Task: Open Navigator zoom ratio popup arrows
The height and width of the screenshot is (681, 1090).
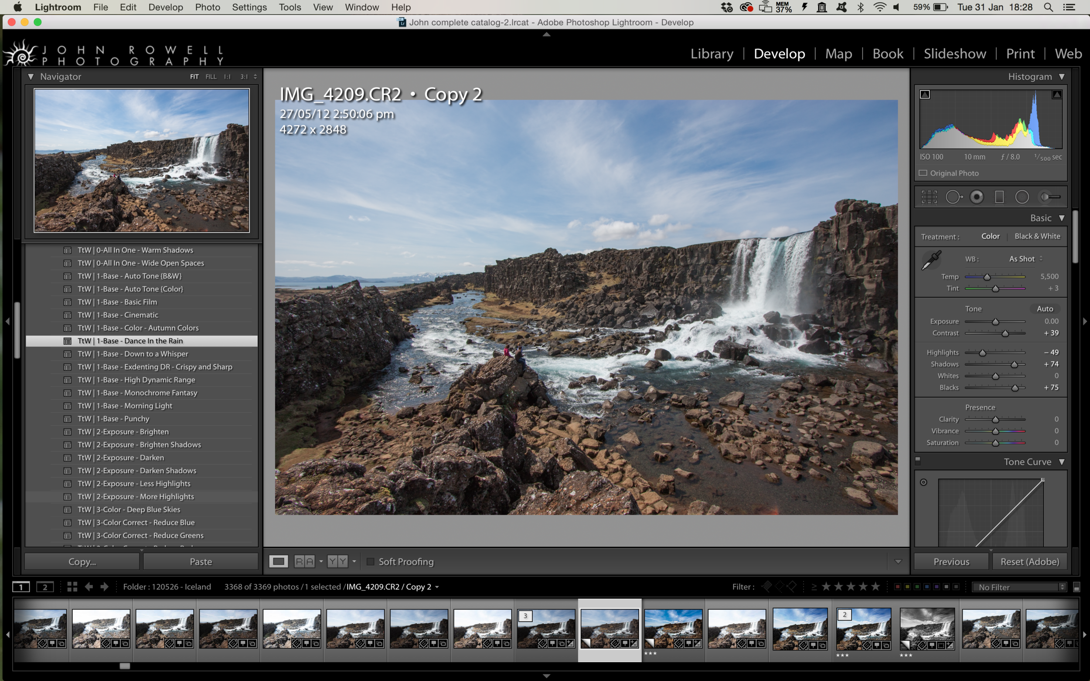Action: [255, 77]
